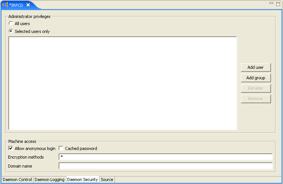Viewport: 283px width, 184px height.
Task: Focus the Encryption methods text field
Action: (165, 157)
